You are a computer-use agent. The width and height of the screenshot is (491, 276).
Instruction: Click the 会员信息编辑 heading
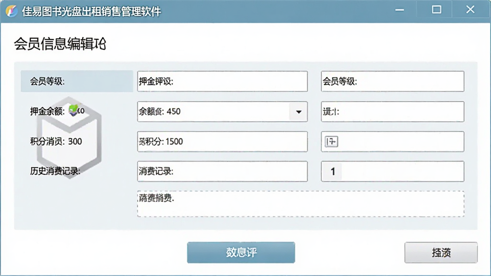pyautogui.click(x=60, y=44)
